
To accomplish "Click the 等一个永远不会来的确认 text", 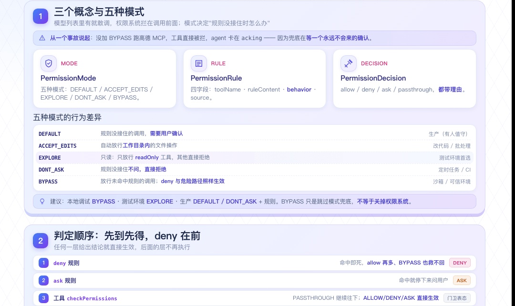I will tap(337, 38).
